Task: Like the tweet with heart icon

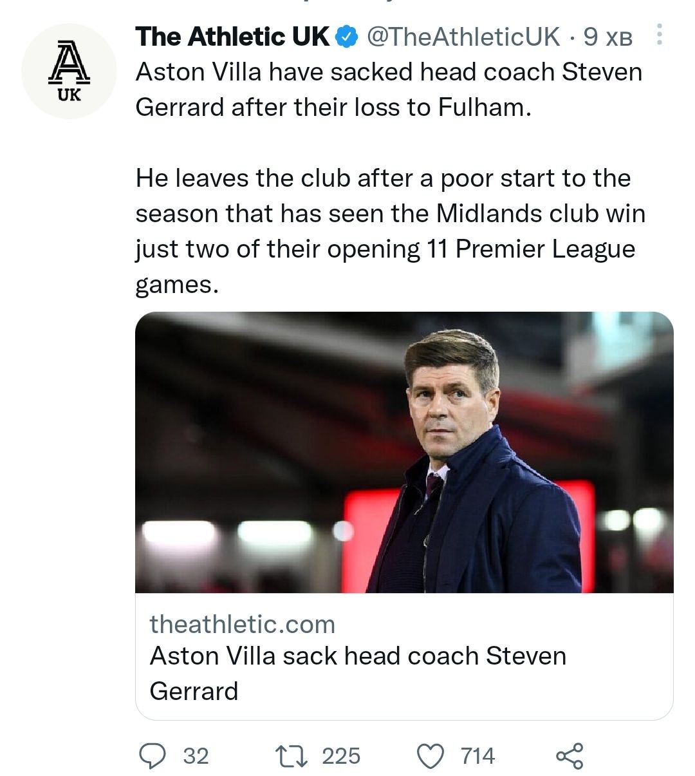Action: click(x=431, y=755)
